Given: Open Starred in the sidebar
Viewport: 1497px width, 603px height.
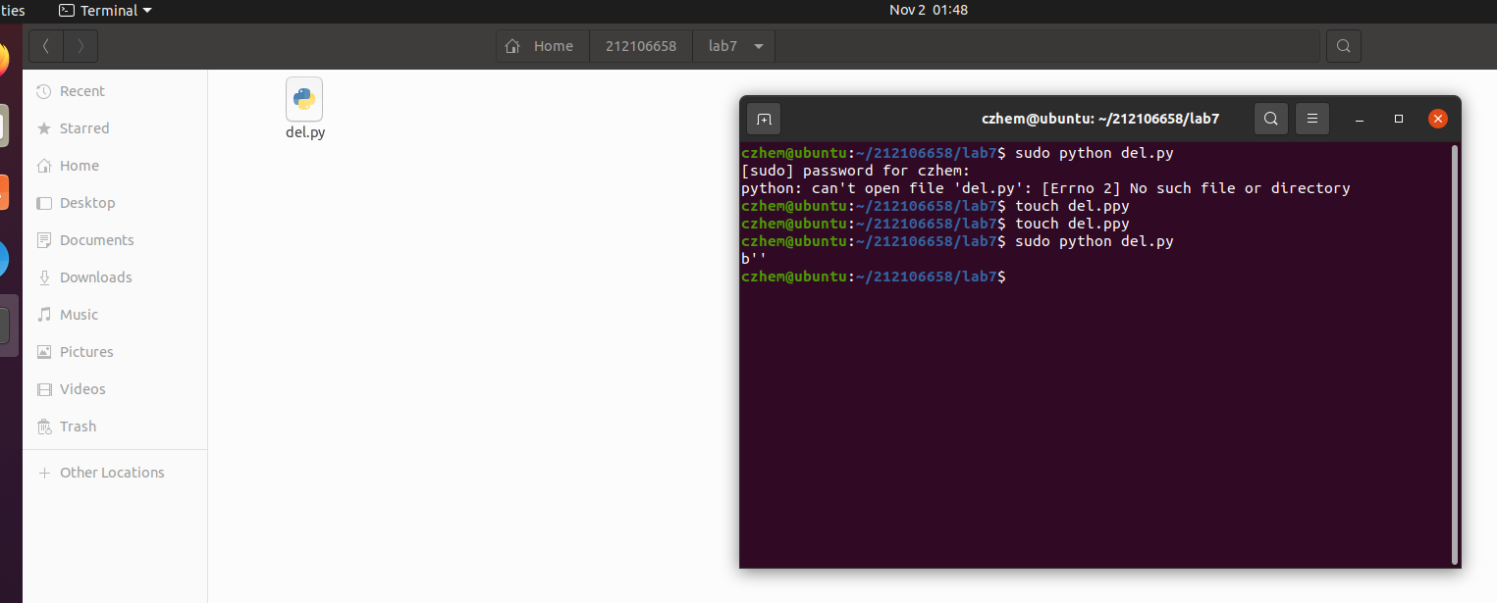Looking at the screenshot, I should [x=115, y=128].
